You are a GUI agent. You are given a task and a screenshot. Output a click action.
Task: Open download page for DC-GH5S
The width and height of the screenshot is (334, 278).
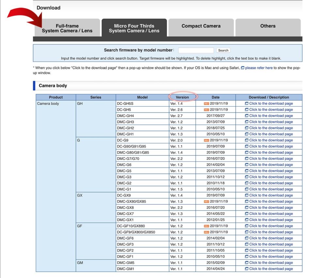click(x=271, y=103)
